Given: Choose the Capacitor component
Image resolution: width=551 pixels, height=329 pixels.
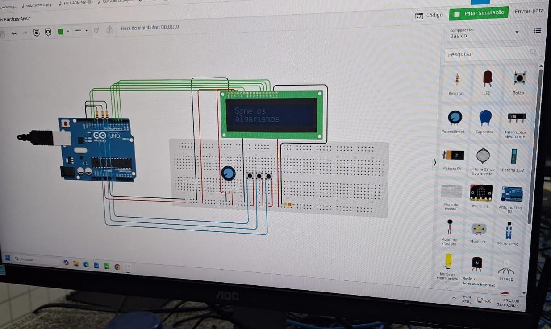Looking at the screenshot, I should [485, 118].
